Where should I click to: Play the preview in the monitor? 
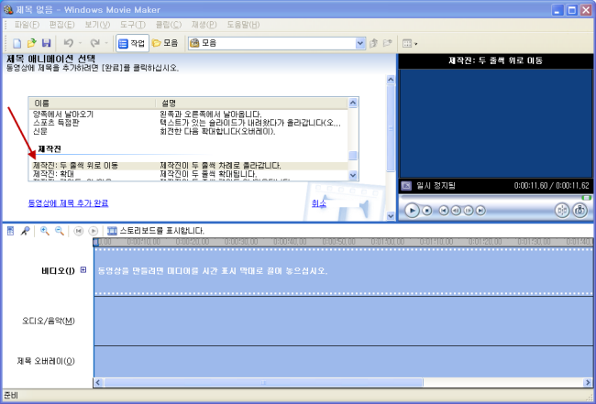pos(412,211)
